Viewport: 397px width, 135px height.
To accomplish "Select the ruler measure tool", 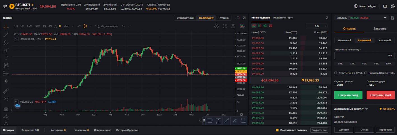I will pyautogui.click(x=6, y=91).
